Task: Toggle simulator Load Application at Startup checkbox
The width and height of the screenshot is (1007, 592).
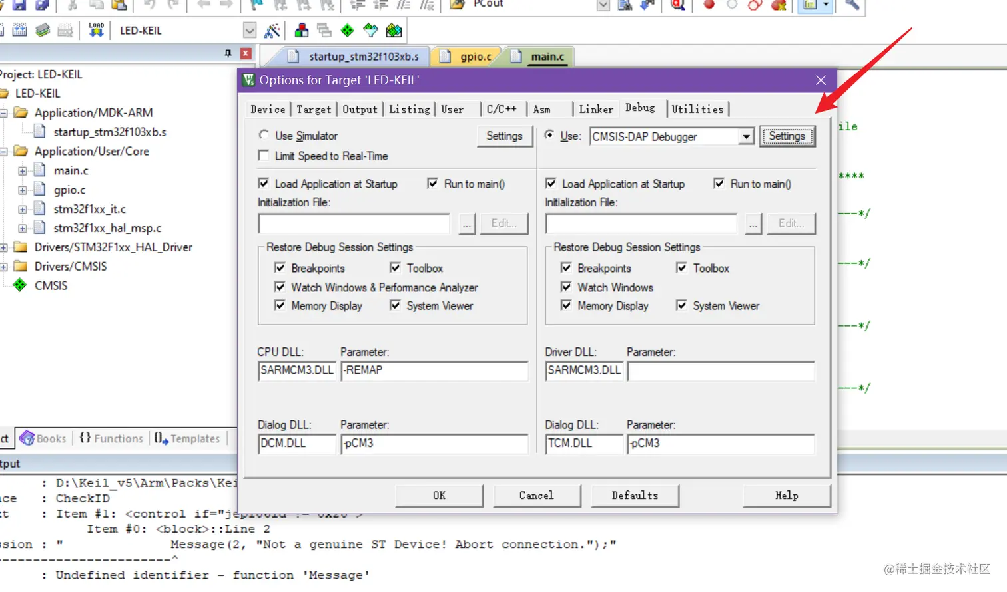Action: (x=264, y=183)
